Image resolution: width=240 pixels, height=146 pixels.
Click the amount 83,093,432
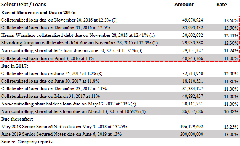pos(192,28)
